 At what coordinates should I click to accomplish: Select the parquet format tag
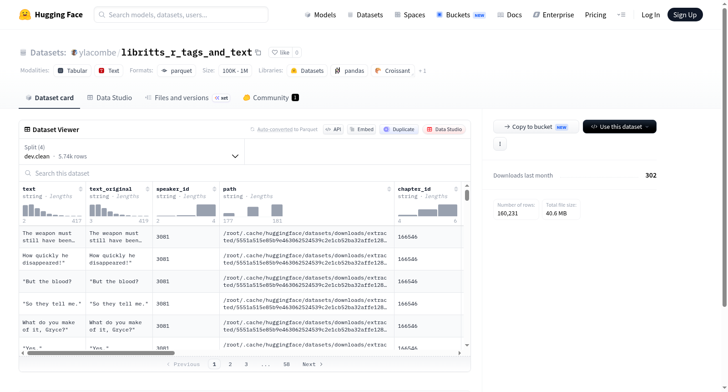[177, 71]
